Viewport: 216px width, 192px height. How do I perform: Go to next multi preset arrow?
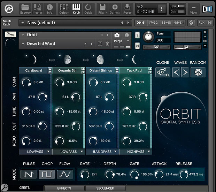click(128, 23)
